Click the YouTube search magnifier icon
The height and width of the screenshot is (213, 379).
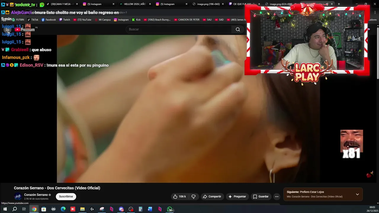[238, 29]
